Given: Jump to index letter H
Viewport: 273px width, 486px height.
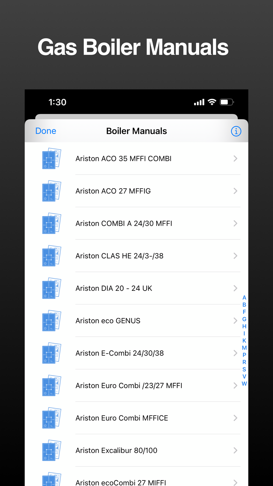Looking at the screenshot, I should (x=244, y=326).
